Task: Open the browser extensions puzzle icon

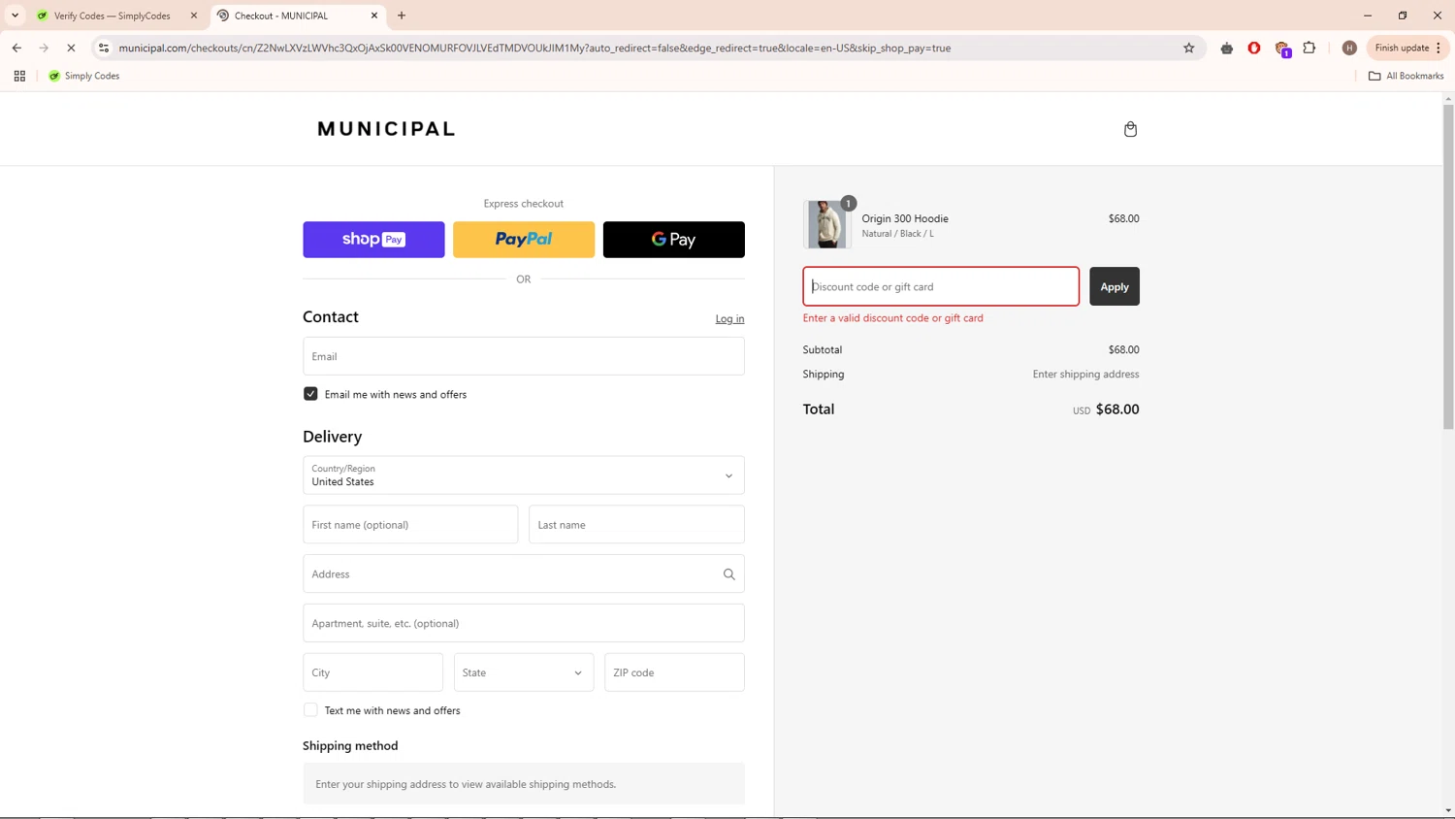Action: pos(1309,48)
